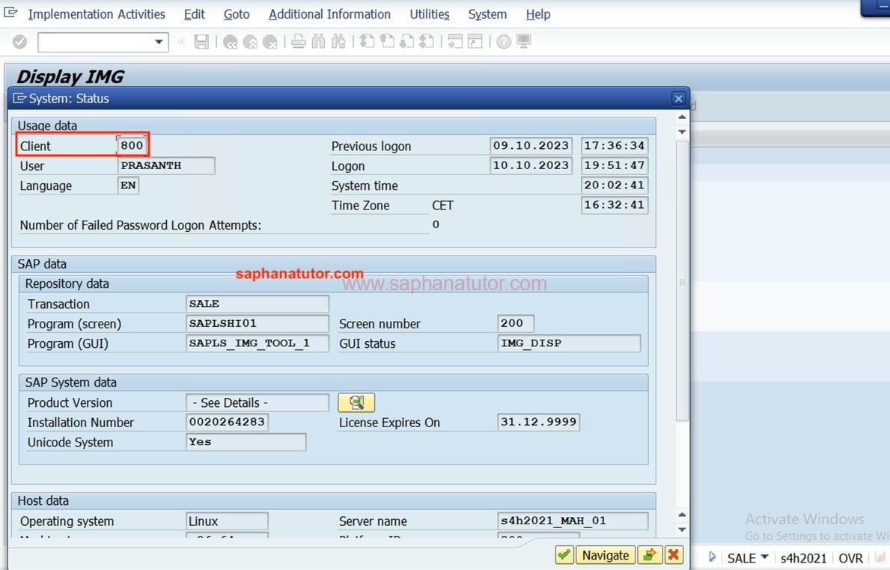Click the Program (GUI) field SAPLS_IMG_TOOL_1

click(x=257, y=343)
